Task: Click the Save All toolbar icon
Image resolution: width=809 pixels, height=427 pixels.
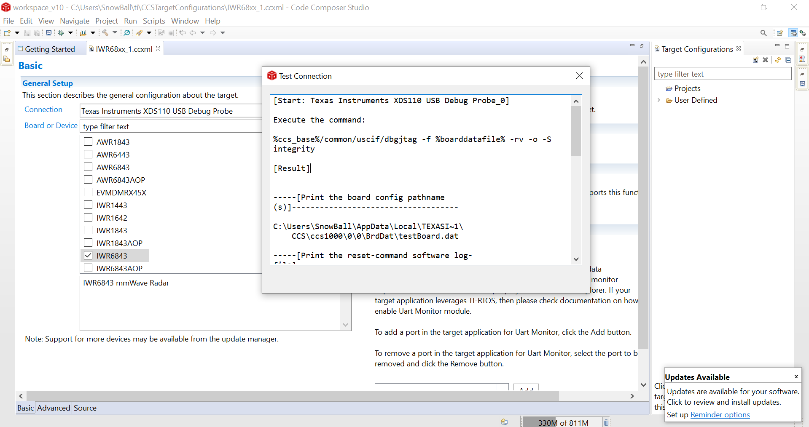Action: point(37,33)
